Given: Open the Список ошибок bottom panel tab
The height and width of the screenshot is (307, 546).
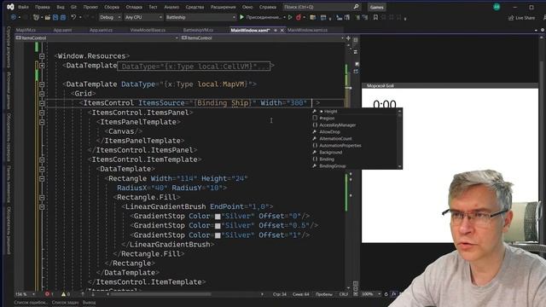Looking at the screenshot, I should point(31,303).
